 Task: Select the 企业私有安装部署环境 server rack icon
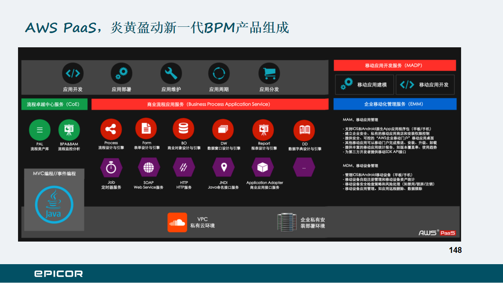287,222
